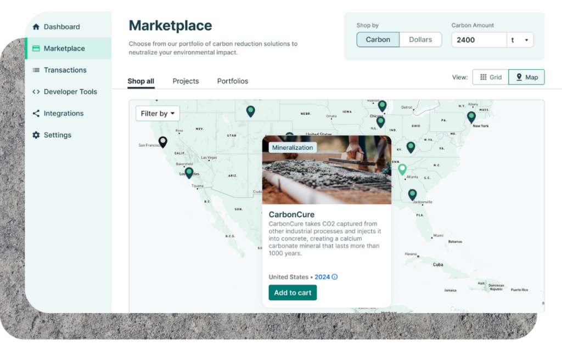The width and height of the screenshot is (562, 351).
Task: Add CarbonCure to the cart
Action: [293, 293]
